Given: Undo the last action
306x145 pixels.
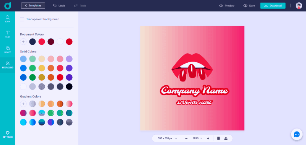Looking at the screenshot, I should [59, 6].
